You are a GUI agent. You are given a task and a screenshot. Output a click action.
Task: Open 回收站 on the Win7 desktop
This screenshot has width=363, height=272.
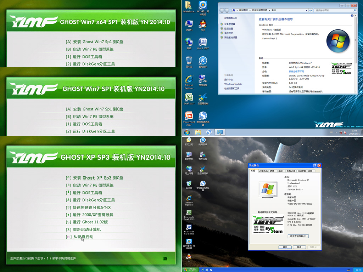click(x=189, y=62)
